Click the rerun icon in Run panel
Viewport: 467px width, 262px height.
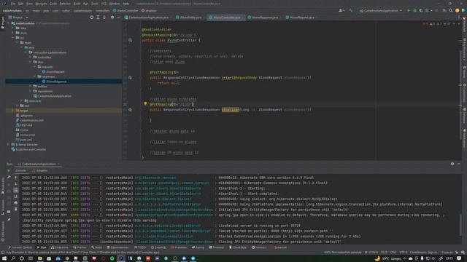pos(9,171)
